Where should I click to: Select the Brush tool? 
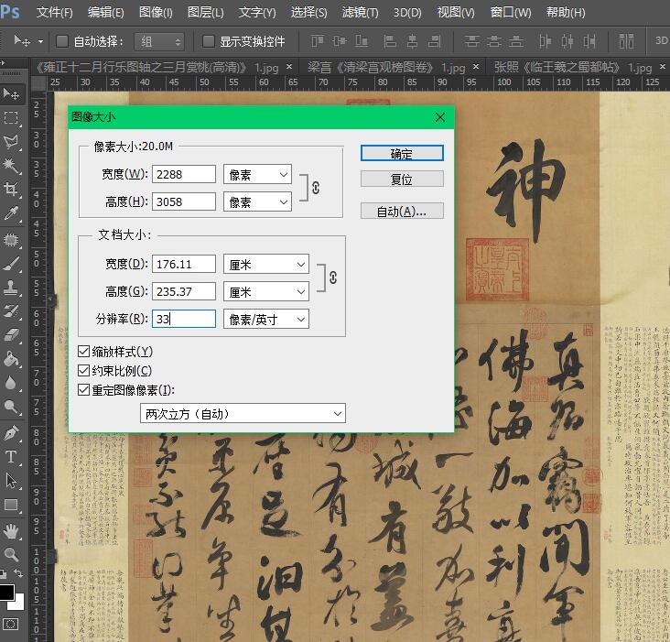point(11,264)
